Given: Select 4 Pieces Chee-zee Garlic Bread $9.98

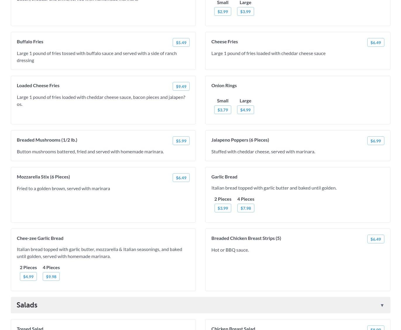Looking at the screenshot, I should click(51, 276).
